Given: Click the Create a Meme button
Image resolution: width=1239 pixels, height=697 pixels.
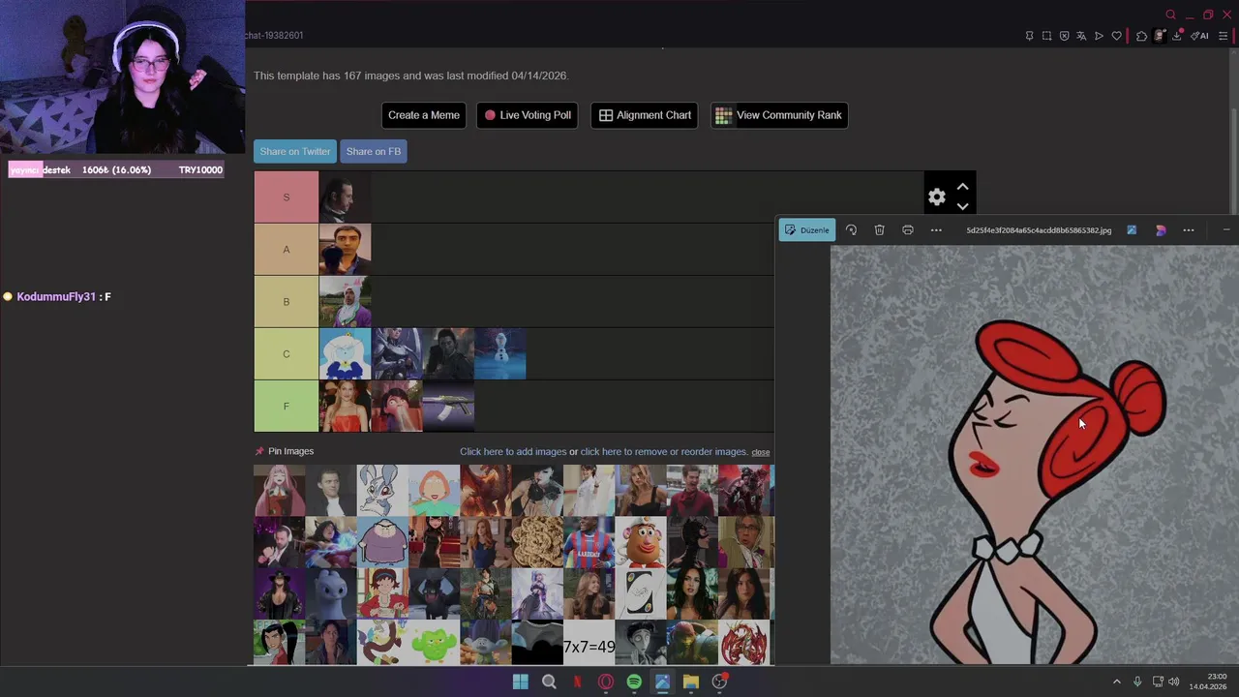Looking at the screenshot, I should 424,115.
